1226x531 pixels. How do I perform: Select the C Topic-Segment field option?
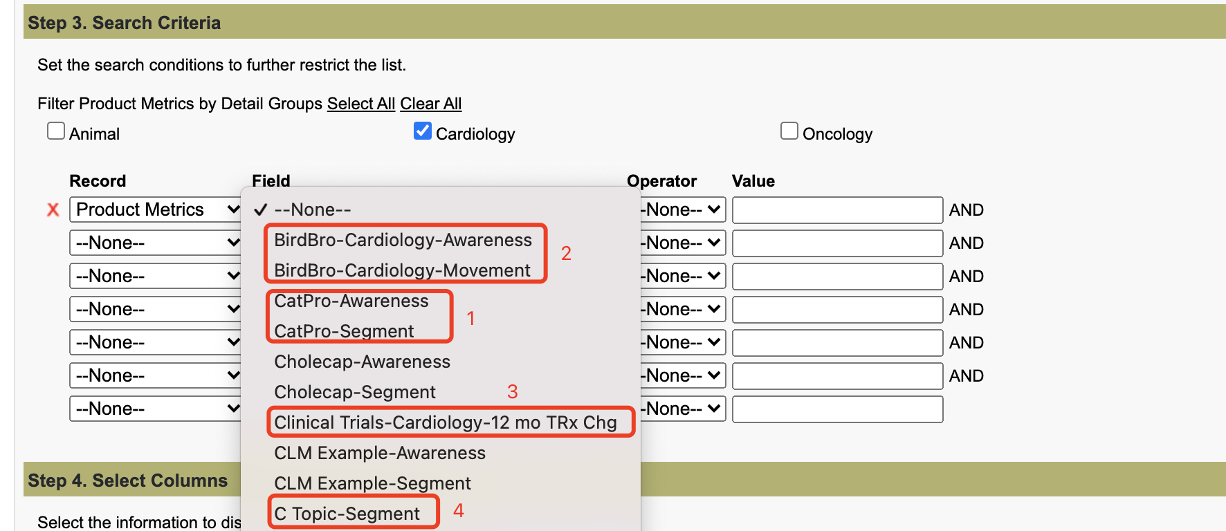pyautogui.click(x=347, y=514)
